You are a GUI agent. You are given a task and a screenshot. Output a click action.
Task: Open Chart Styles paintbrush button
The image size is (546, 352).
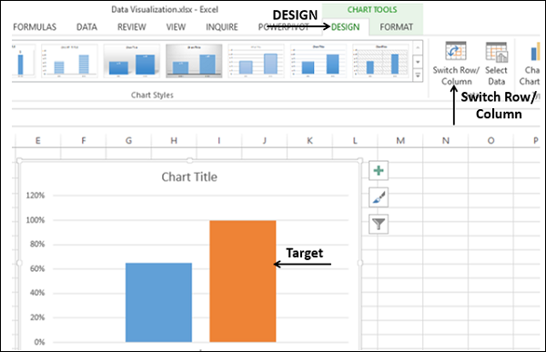[379, 197]
